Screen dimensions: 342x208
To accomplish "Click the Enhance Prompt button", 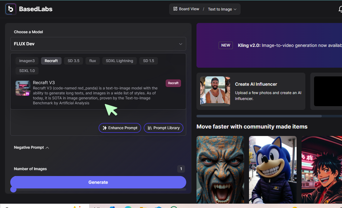I will 120,128.
